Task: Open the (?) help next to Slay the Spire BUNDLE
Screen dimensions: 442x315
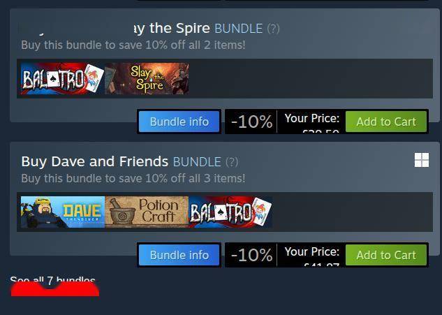Action: [x=273, y=29]
